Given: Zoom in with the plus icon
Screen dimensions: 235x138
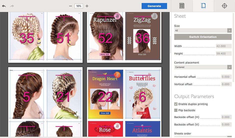Looking at the screenshot, I should 87,6.
